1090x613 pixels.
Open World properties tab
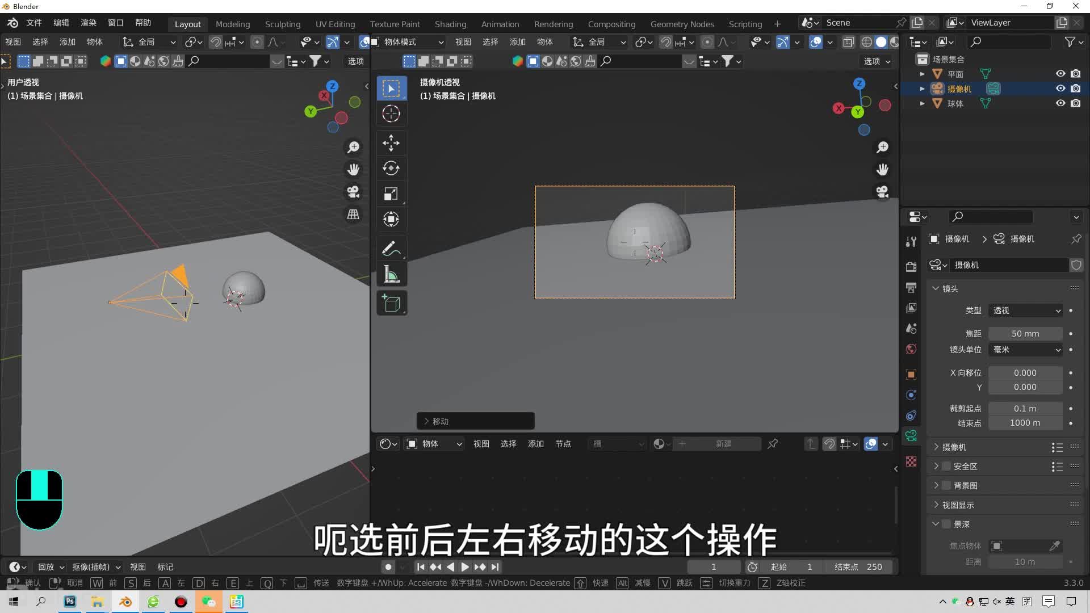click(x=911, y=349)
